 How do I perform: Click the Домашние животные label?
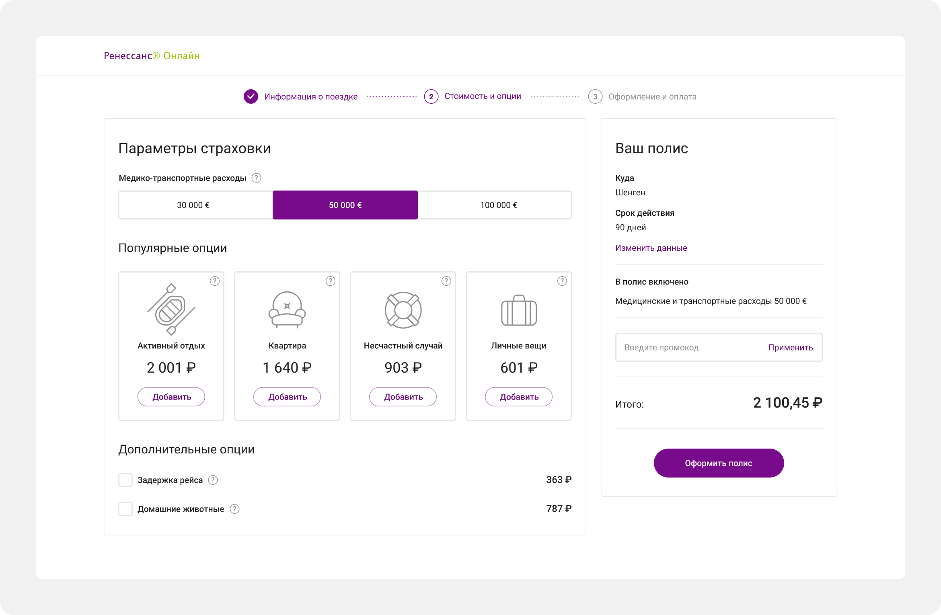click(x=181, y=509)
